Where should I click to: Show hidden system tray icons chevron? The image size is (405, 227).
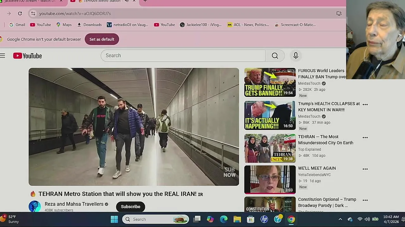(x=340, y=219)
